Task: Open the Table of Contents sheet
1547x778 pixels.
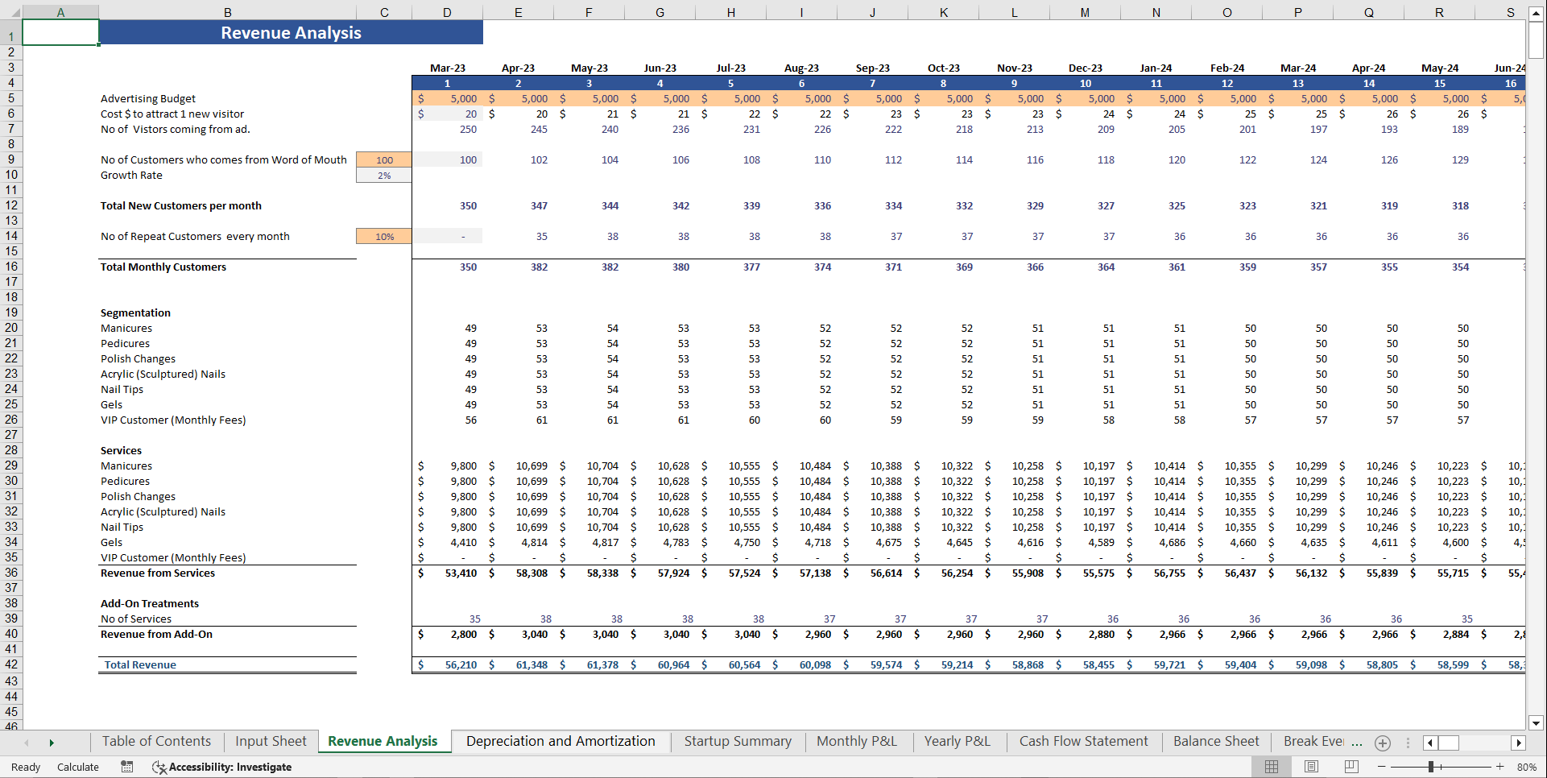Action: [155, 741]
